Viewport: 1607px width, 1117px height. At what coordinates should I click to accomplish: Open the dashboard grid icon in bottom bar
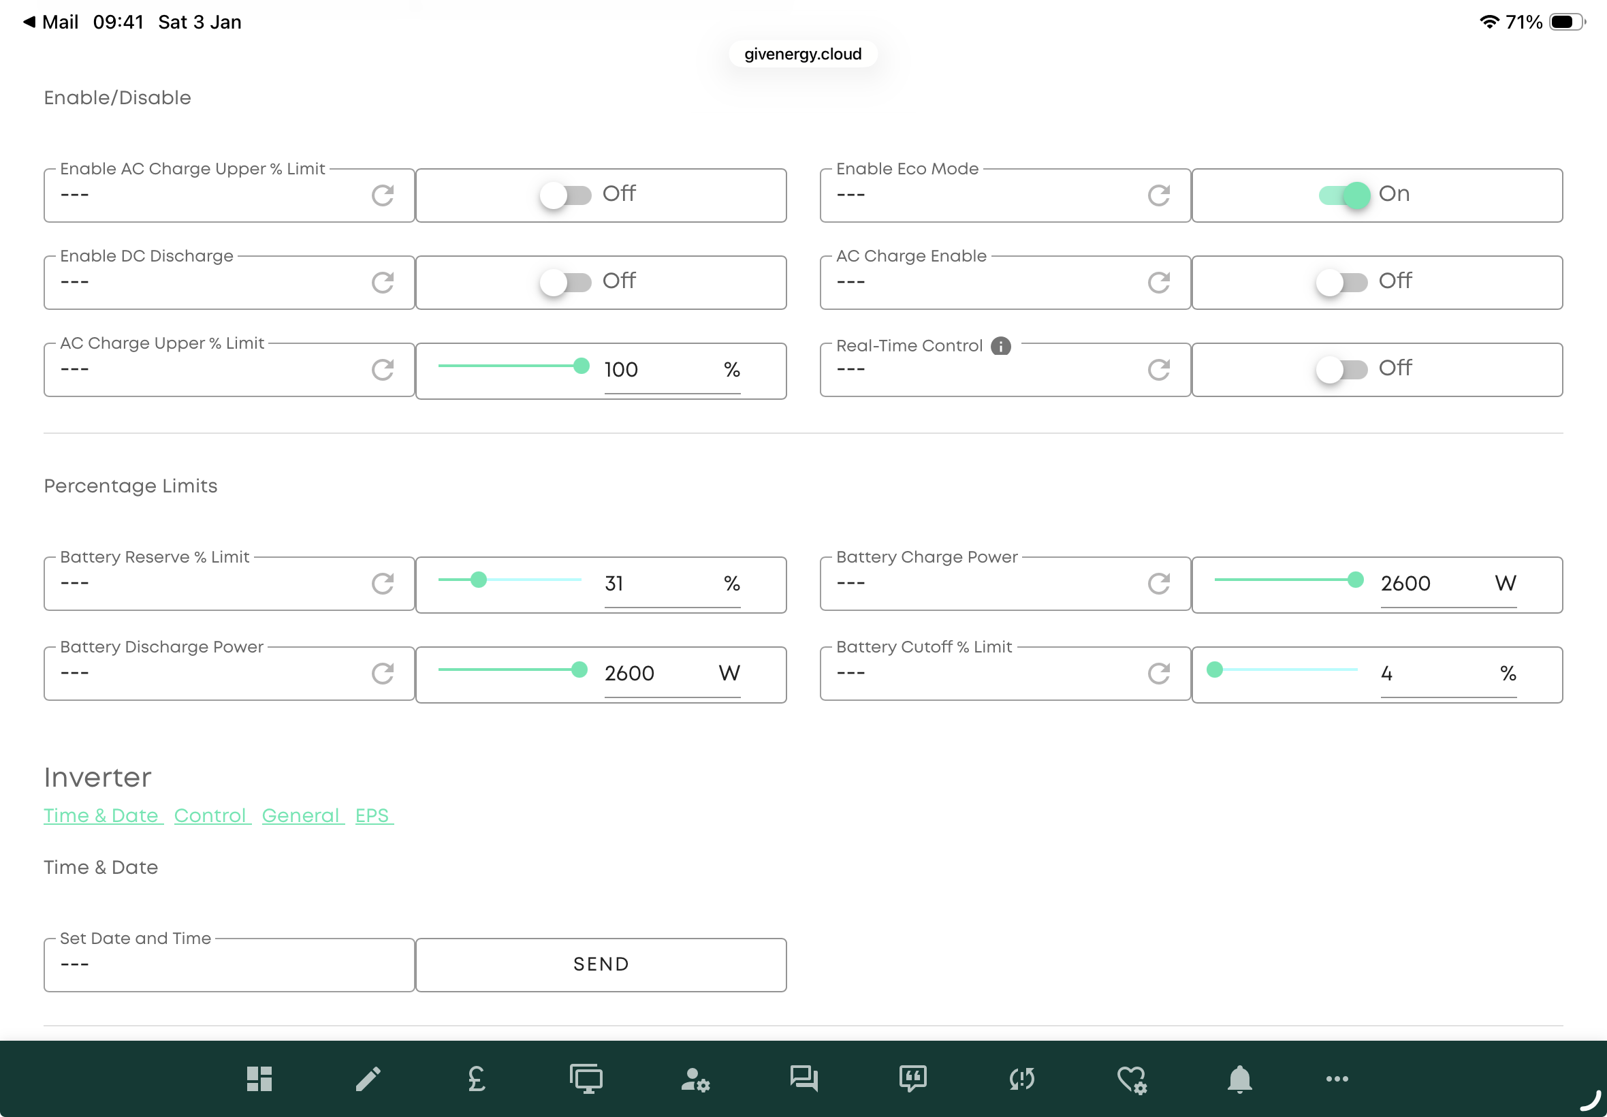[x=259, y=1078]
